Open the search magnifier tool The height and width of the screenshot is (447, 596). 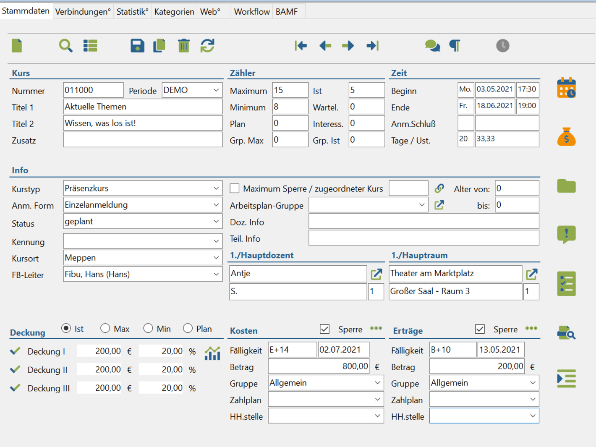click(65, 45)
